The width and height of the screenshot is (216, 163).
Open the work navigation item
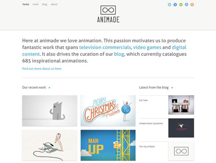(x=35, y=4)
